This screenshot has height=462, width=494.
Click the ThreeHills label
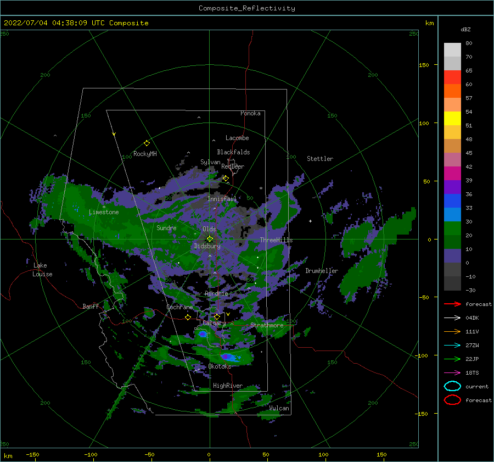pos(276,240)
